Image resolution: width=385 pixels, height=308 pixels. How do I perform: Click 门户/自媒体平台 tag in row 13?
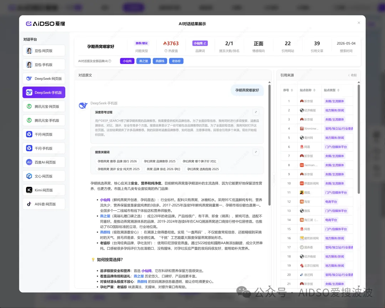tap(336, 211)
